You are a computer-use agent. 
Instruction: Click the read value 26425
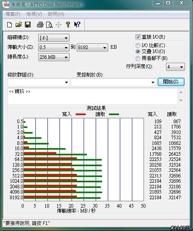[x=175, y=154]
